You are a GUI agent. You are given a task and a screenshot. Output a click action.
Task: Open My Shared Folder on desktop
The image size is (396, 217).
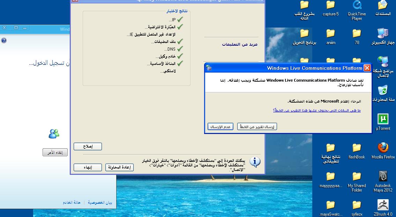tap(357, 182)
